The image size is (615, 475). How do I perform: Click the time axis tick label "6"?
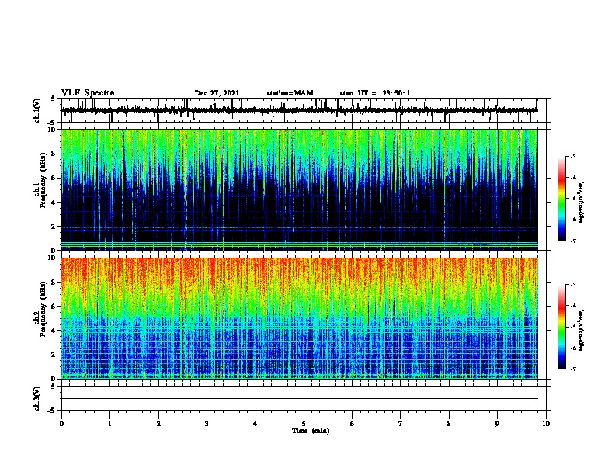pos(353,424)
